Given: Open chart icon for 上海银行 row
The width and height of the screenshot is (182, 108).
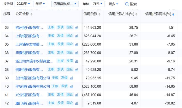Looking at the screenshot, I should click(76, 36).
